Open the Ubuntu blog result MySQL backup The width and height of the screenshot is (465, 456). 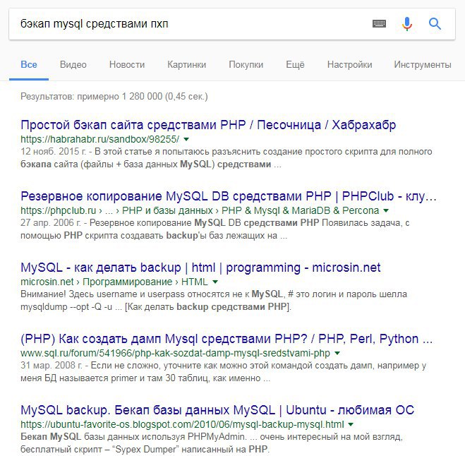pos(217,410)
